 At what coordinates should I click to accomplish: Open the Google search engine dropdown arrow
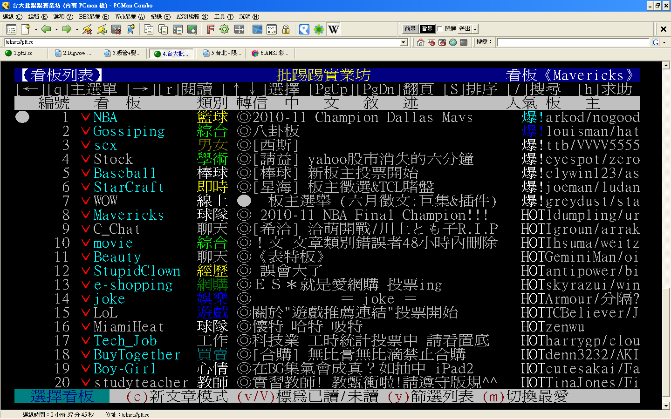click(x=664, y=42)
